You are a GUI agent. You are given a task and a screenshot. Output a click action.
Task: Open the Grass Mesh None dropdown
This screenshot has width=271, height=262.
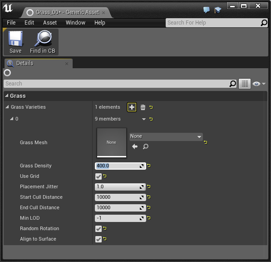[166, 136]
